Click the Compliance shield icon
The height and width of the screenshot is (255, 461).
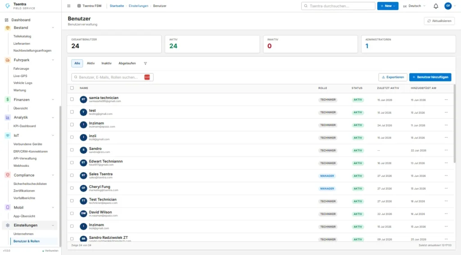(x=8, y=175)
